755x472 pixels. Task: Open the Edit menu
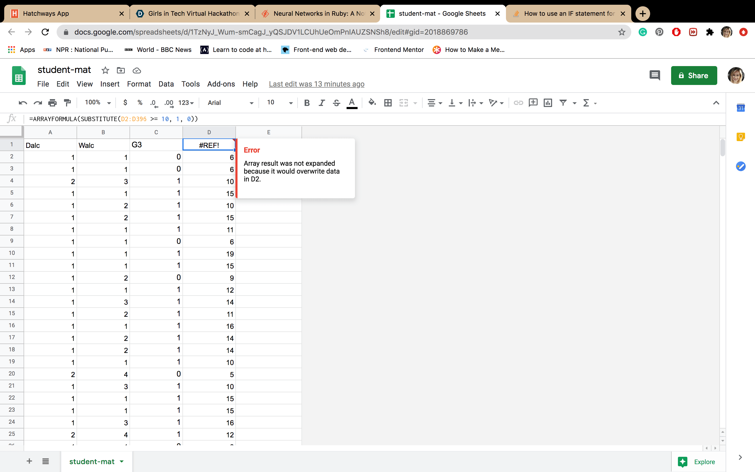click(x=63, y=84)
